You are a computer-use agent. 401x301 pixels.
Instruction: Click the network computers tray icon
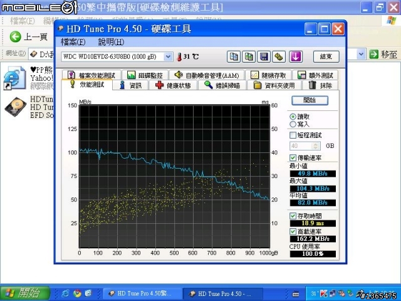(x=333, y=293)
